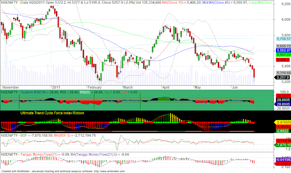Select the black 28.8605 RSI value tag
The image size is (291, 173).
283,100
